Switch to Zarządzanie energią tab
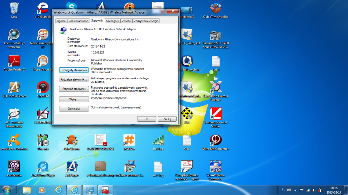The width and height of the screenshot is (348, 195). click(x=146, y=21)
